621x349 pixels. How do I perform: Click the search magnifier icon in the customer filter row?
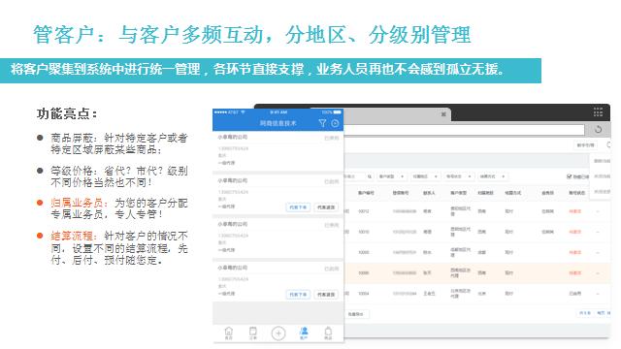(369, 176)
